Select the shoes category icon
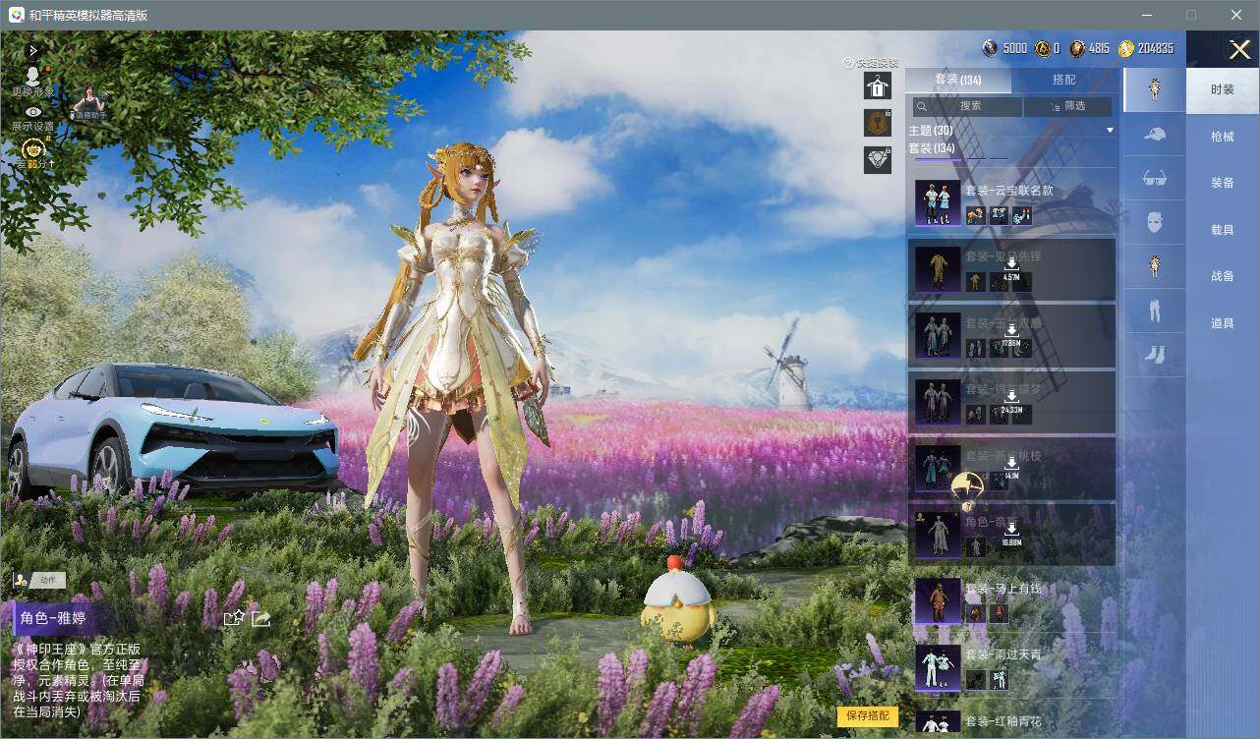1260x739 pixels. (x=1155, y=355)
